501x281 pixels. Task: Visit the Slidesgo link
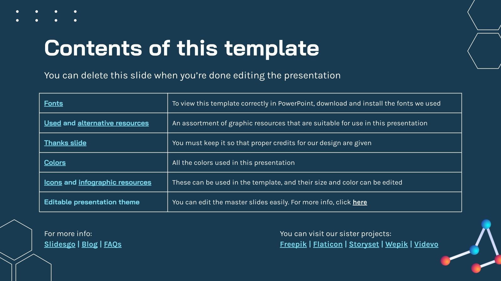[60, 244]
